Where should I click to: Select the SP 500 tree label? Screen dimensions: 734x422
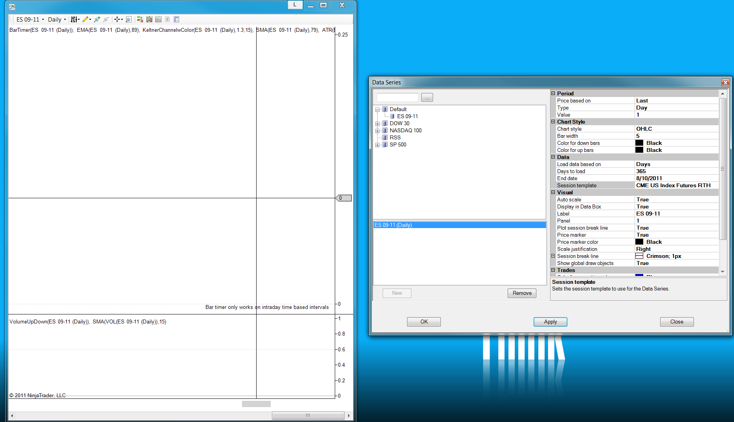pyautogui.click(x=398, y=144)
